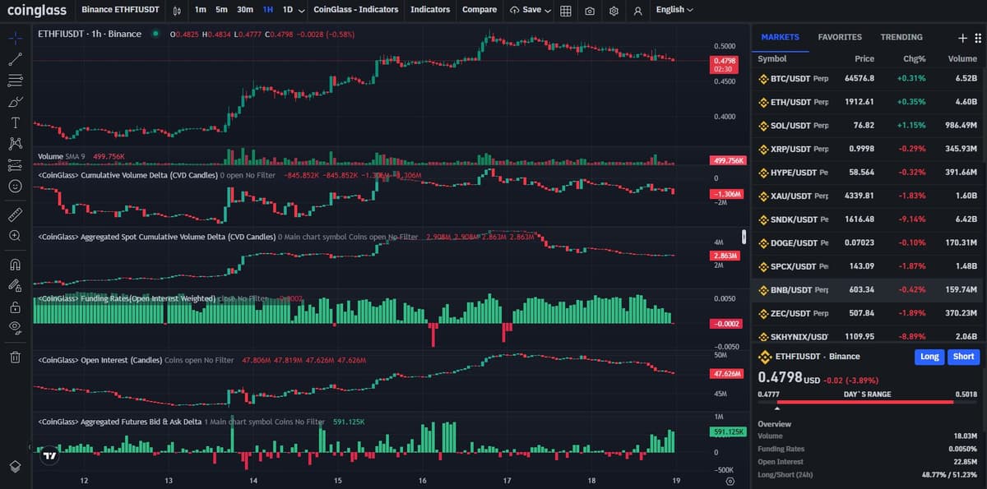The height and width of the screenshot is (489, 987).
Task: Select the 5m timeframe
Action: (x=221, y=10)
